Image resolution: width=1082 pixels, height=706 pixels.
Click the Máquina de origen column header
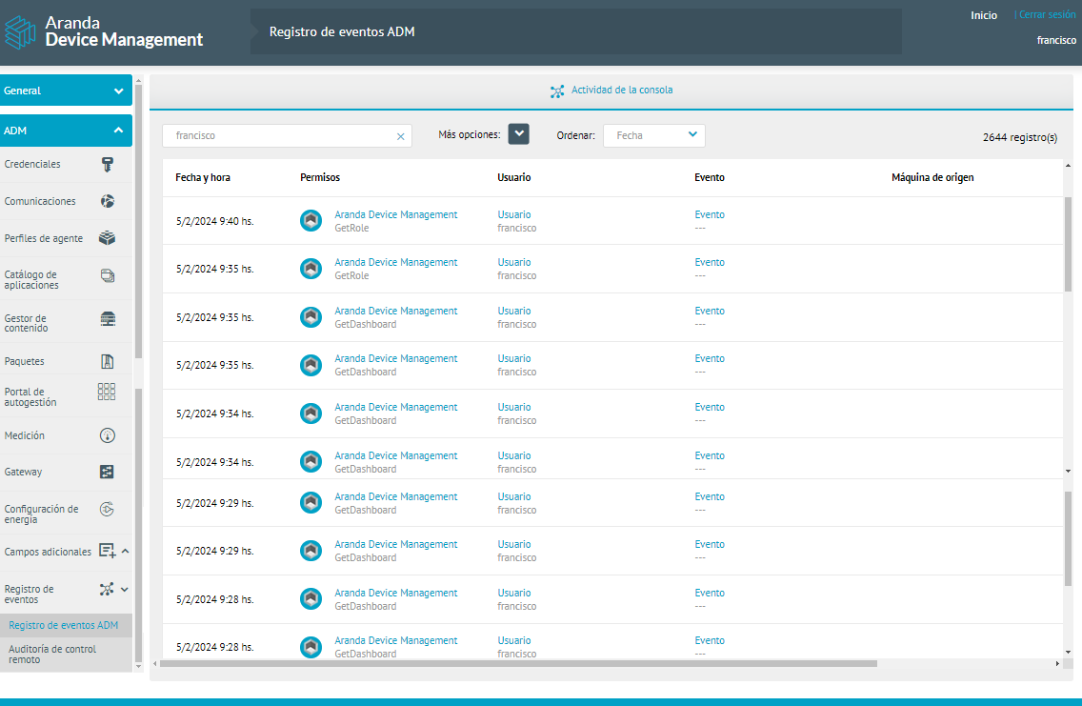click(x=932, y=177)
